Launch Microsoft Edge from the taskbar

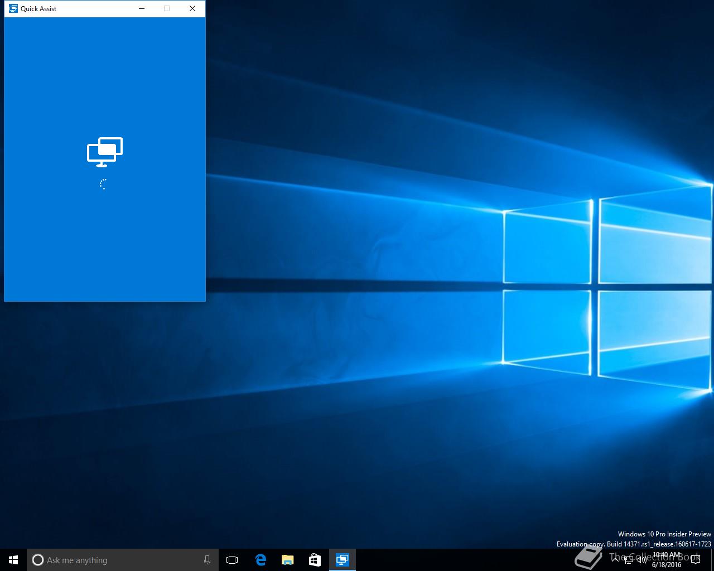(260, 560)
